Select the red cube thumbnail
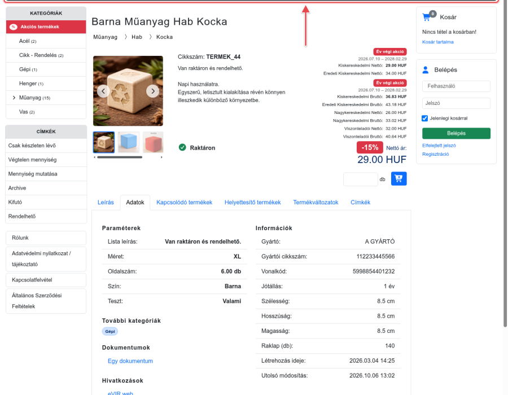 [x=153, y=142]
